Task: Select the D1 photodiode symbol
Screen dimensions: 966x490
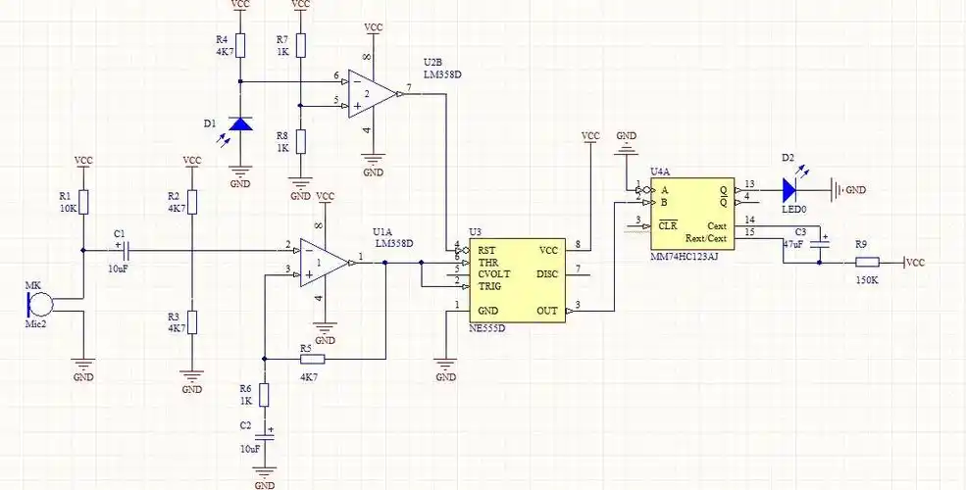Action: (x=240, y=123)
